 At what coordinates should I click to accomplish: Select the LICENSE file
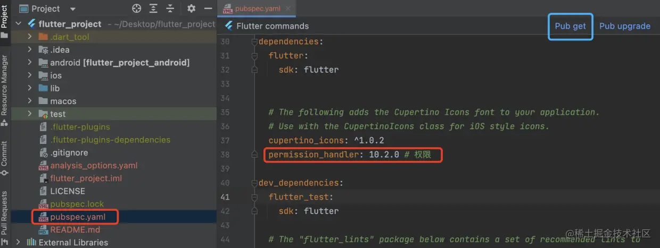tap(68, 191)
